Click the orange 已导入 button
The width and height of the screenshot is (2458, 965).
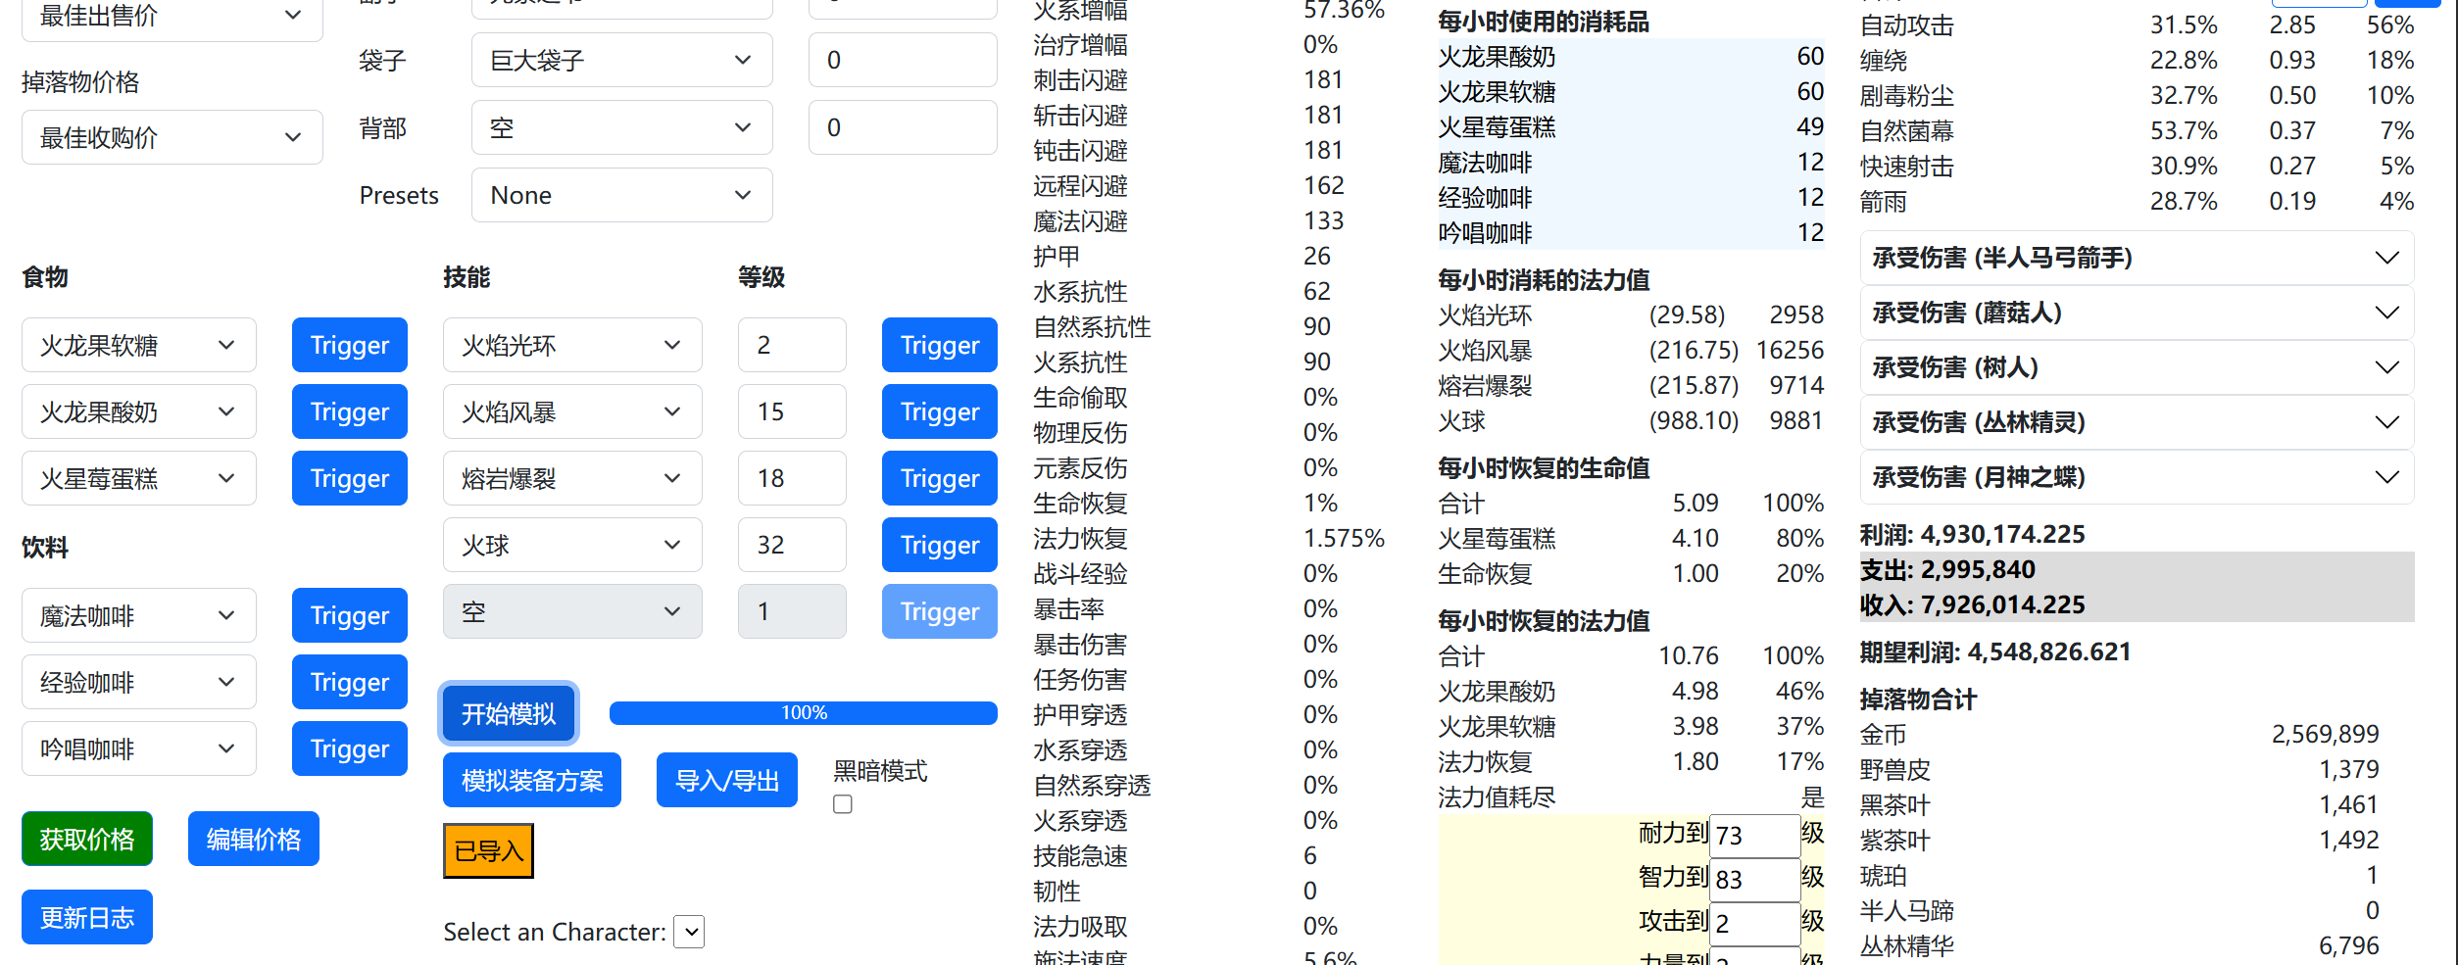pyautogui.click(x=488, y=850)
